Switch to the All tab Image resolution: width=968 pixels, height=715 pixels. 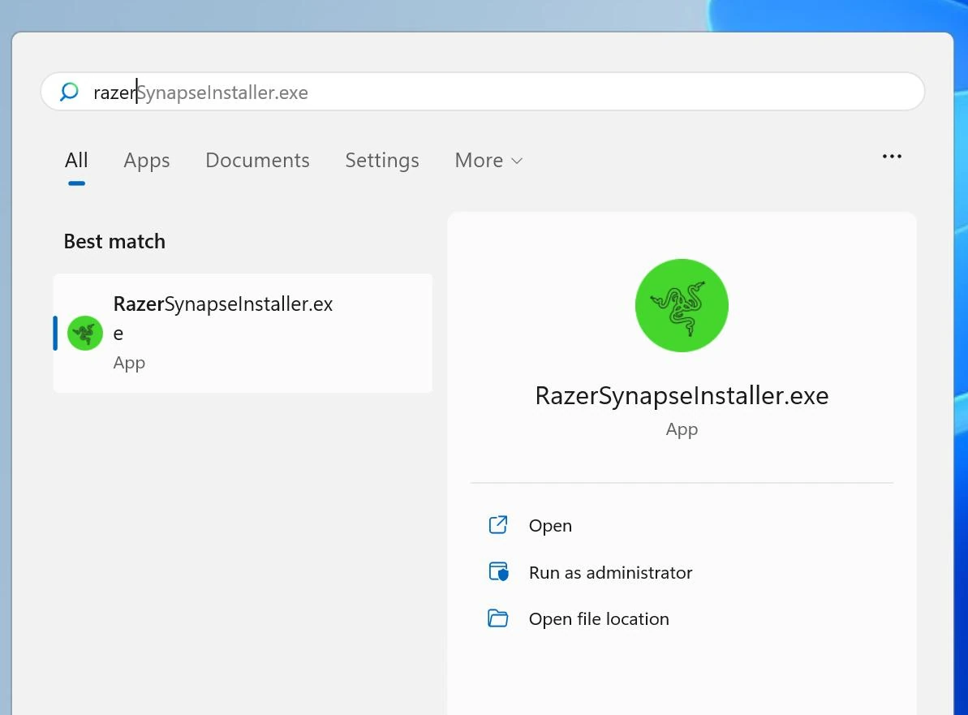pyautogui.click(x=76, y=161)
